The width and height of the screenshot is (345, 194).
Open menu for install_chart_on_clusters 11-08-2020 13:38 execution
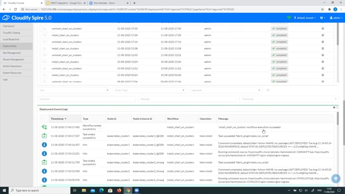pyautogui.click(x=323, y=48)
